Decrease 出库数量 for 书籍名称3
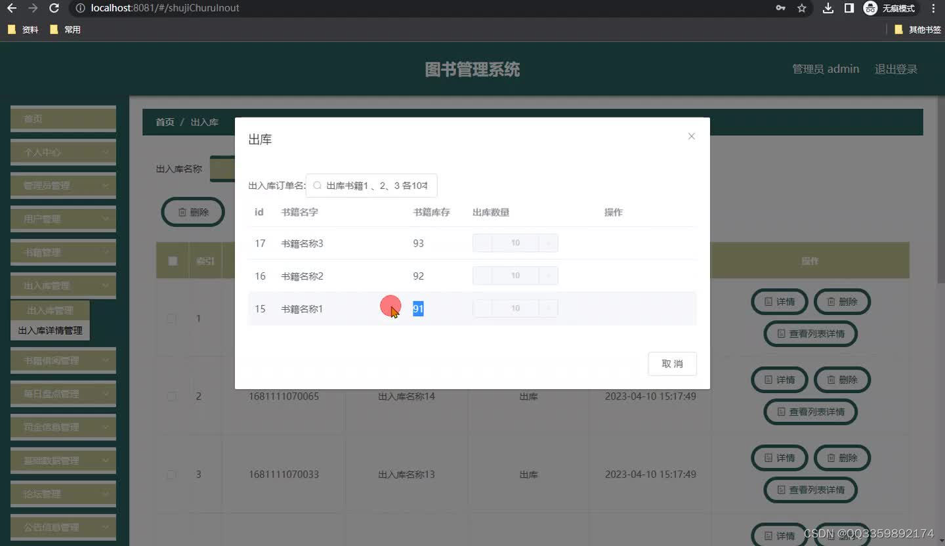This screenshot has width=945, height=546. (x=482, y=243)
